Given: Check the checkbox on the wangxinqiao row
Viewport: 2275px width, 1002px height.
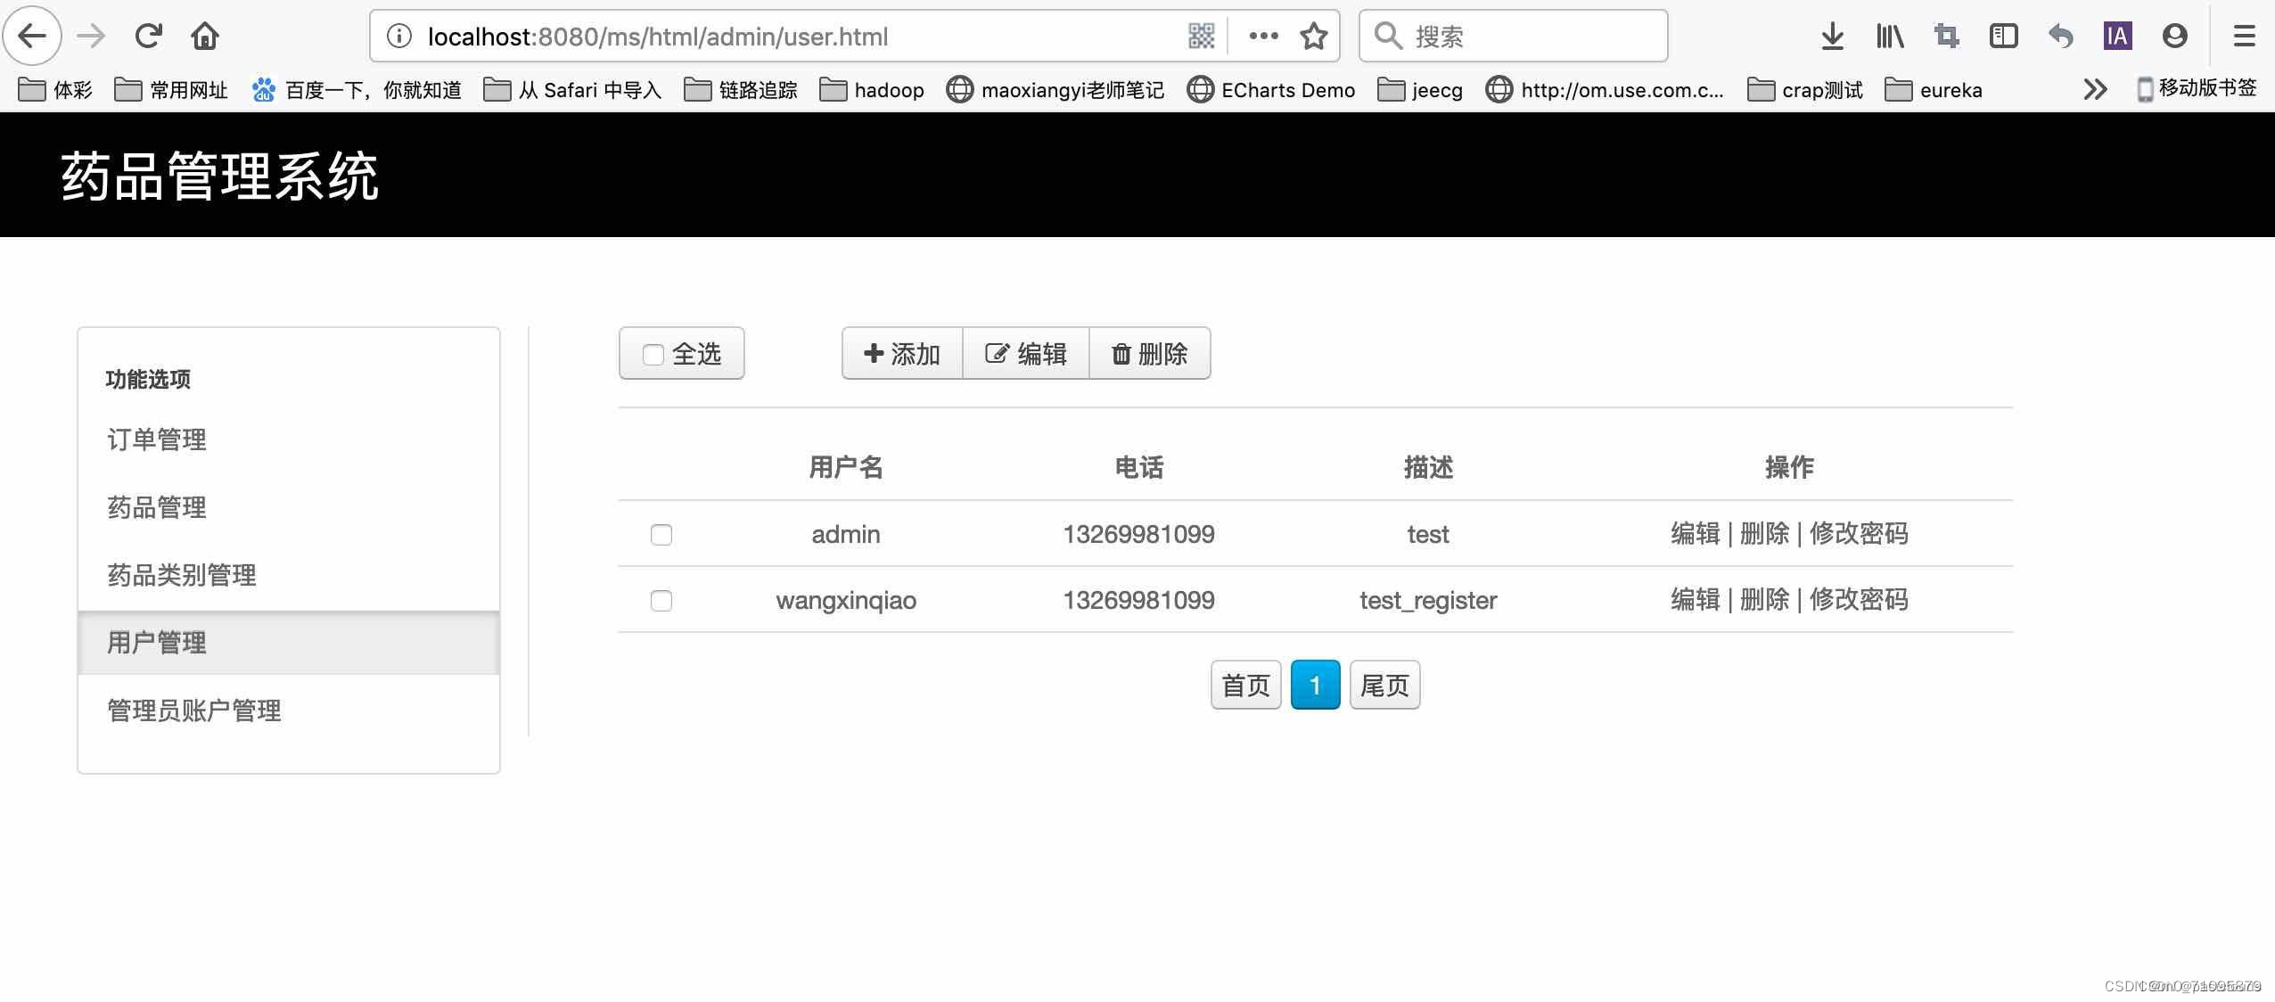Looking at the screenshot, I should pos(661,601).
